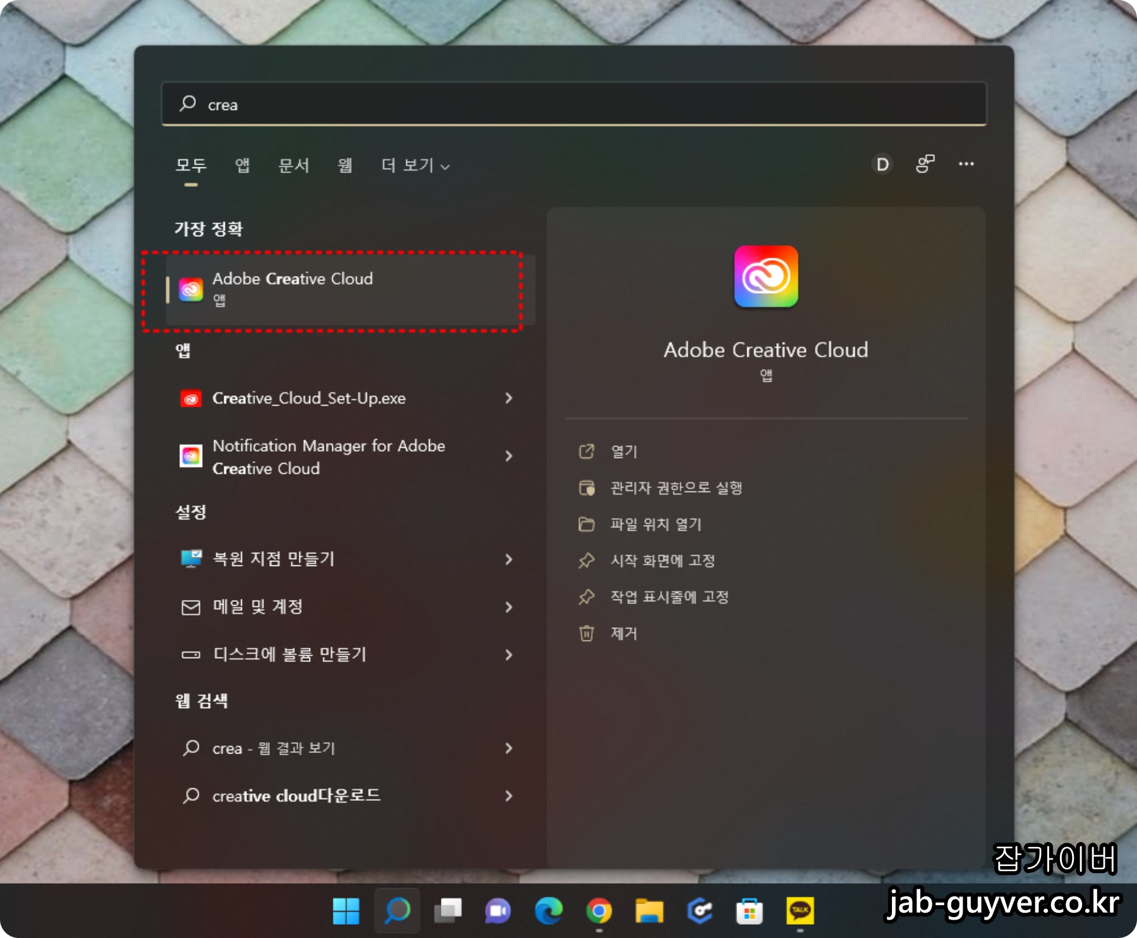Viewport: 1137px width, 938px height.
Task: Click the admin shield run icon
Action: coord(587,488)
